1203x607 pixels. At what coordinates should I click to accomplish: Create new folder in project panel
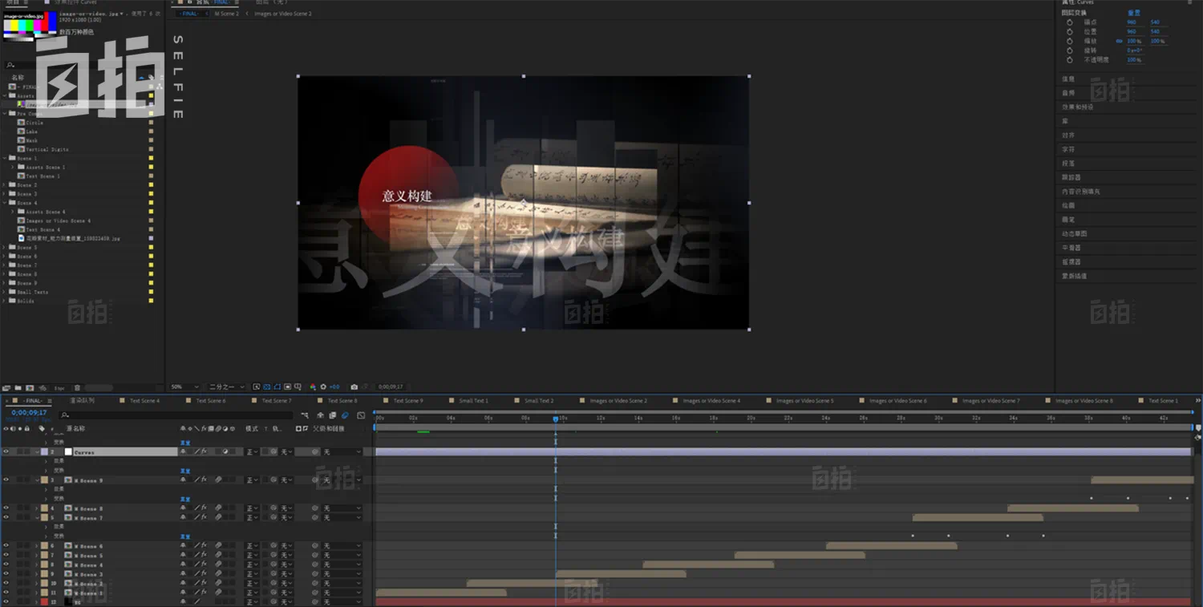pyautogui.click(x=18, y=388)
